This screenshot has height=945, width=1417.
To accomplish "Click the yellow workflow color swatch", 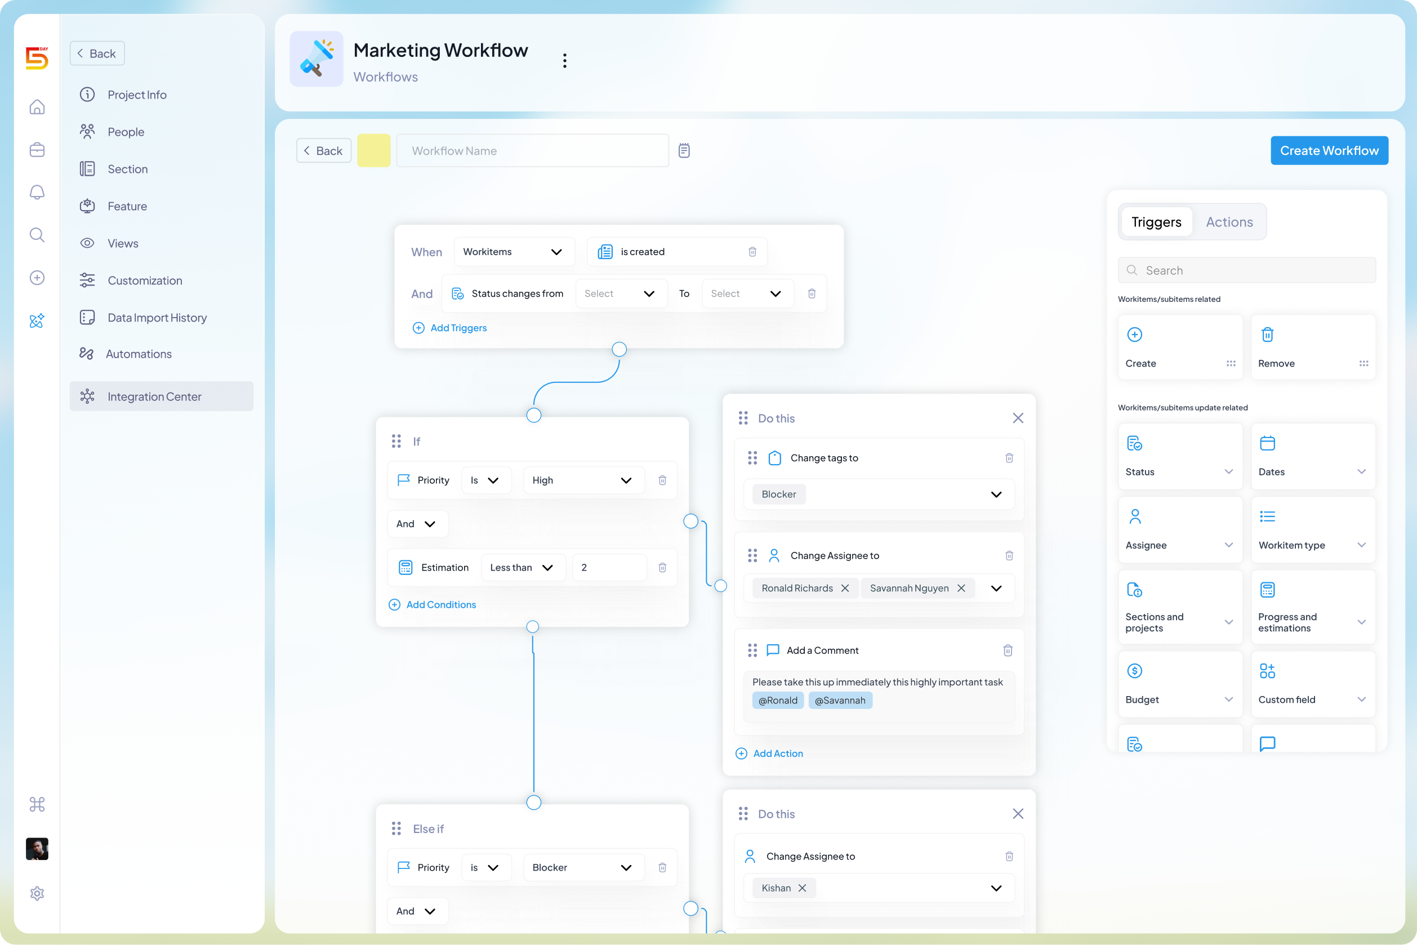I will [x=374, y=150].
